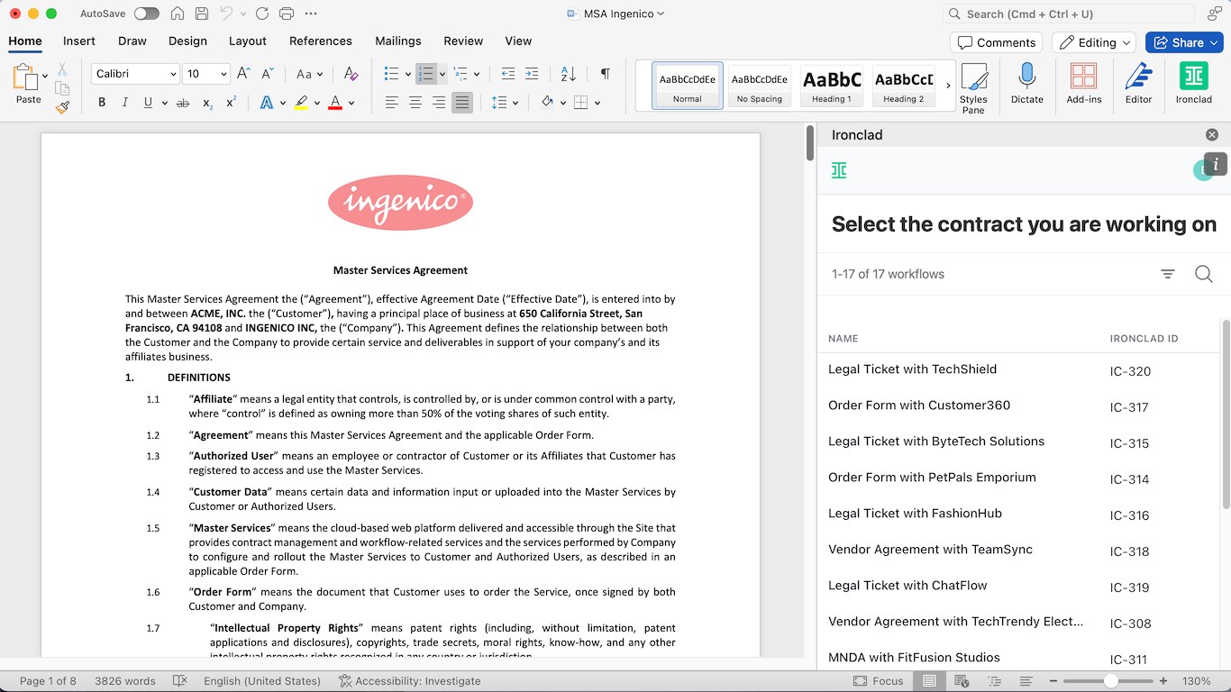Decrease the paragraph indent
The image size is (1231, 692).
click(x=508, y=74)
